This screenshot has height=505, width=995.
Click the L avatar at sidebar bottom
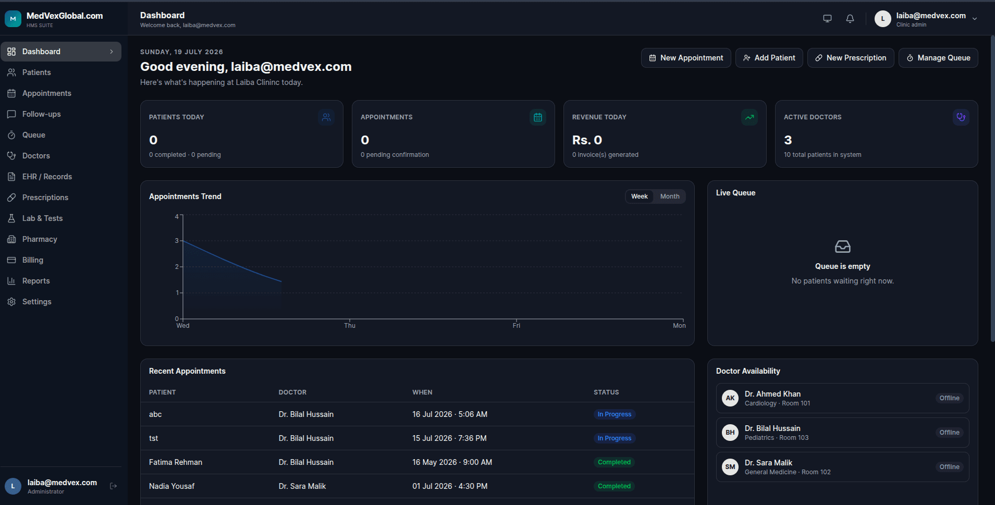(13, 486)
